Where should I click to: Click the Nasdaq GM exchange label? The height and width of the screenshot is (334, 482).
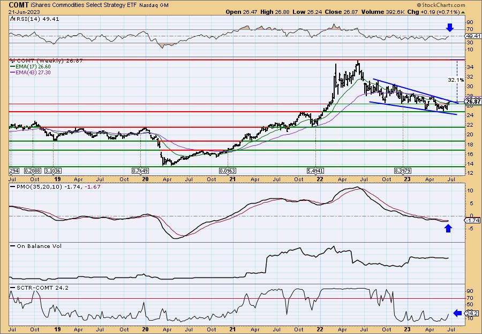(x=153, y=5)
